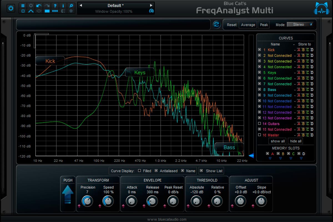Click the Absolute threshold knob
The height and width of the screenshot is (222, 333).
197,201
